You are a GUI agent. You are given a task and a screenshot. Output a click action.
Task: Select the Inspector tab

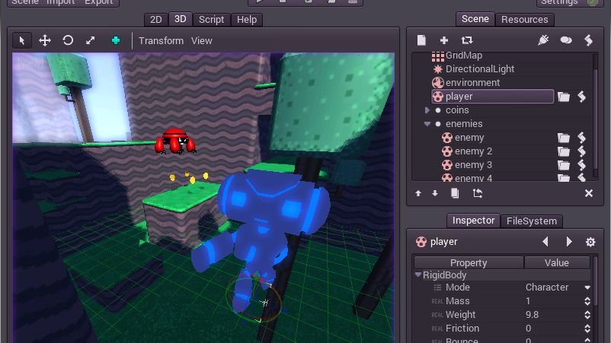tap(473, 221)
